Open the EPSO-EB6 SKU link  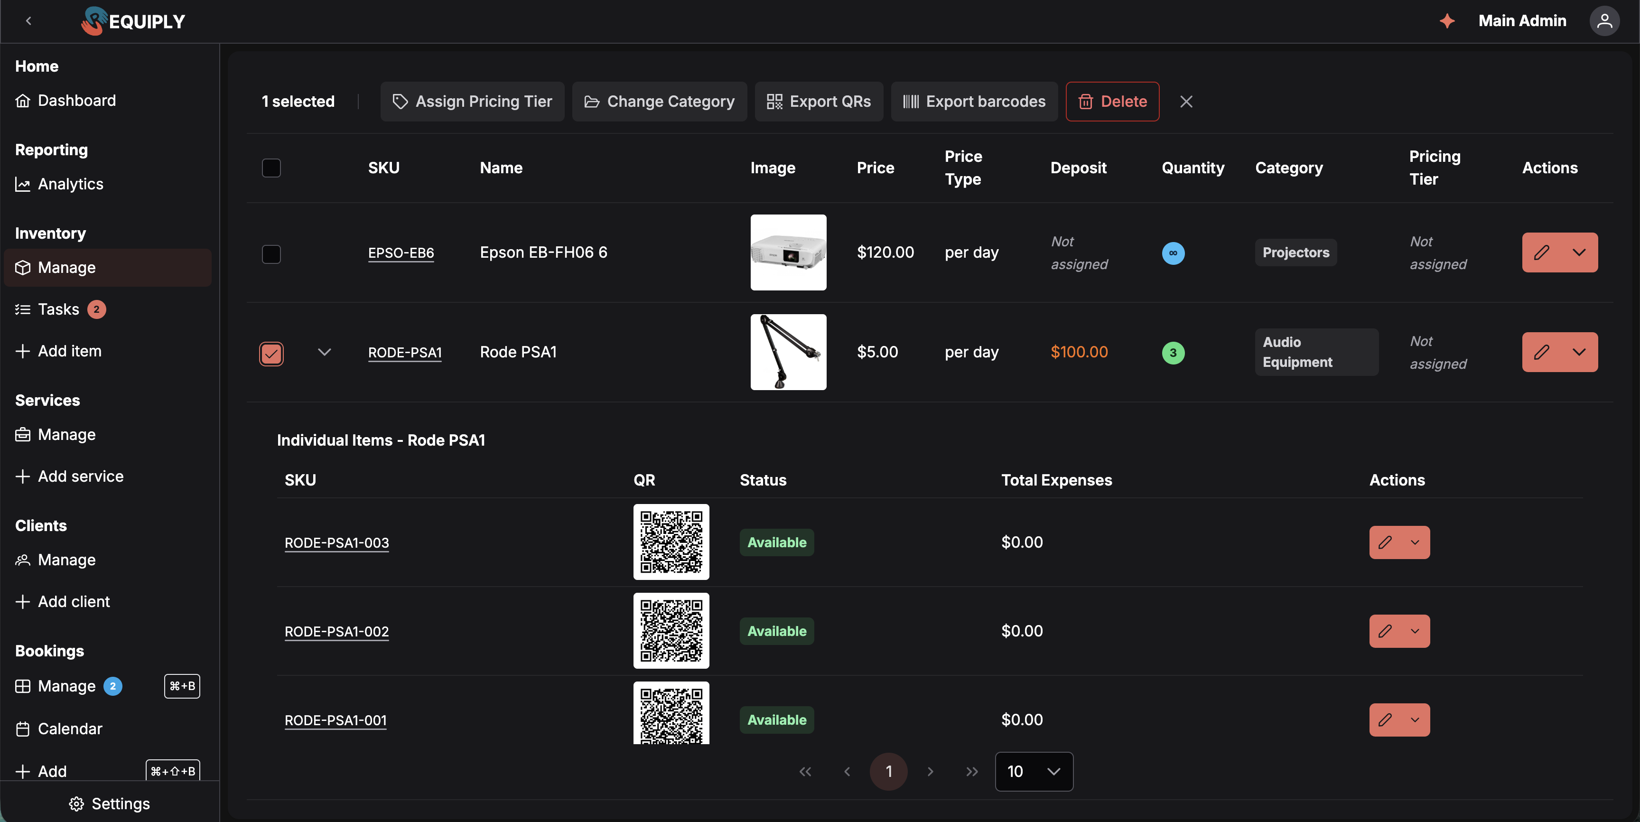[401, 253]
